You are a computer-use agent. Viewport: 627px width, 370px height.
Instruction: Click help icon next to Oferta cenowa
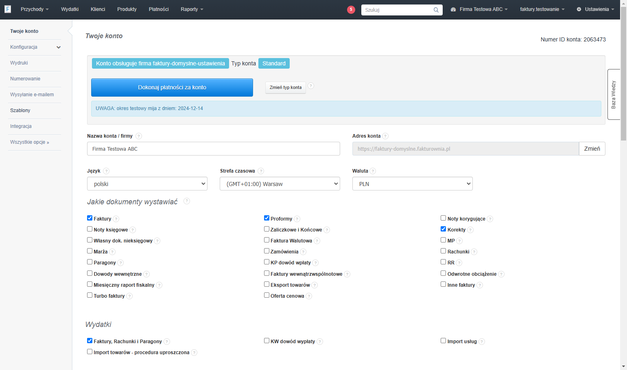tap(309, 296)
